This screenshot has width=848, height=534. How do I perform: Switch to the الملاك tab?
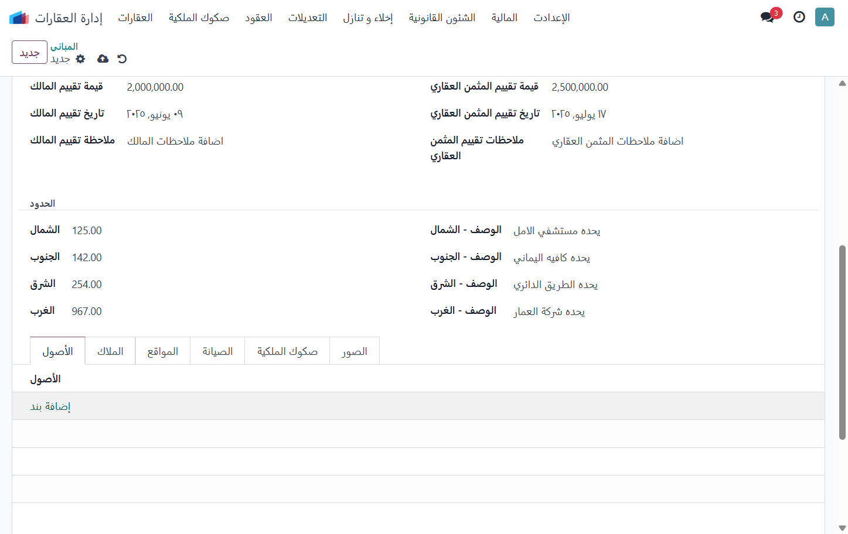point(110,351)
